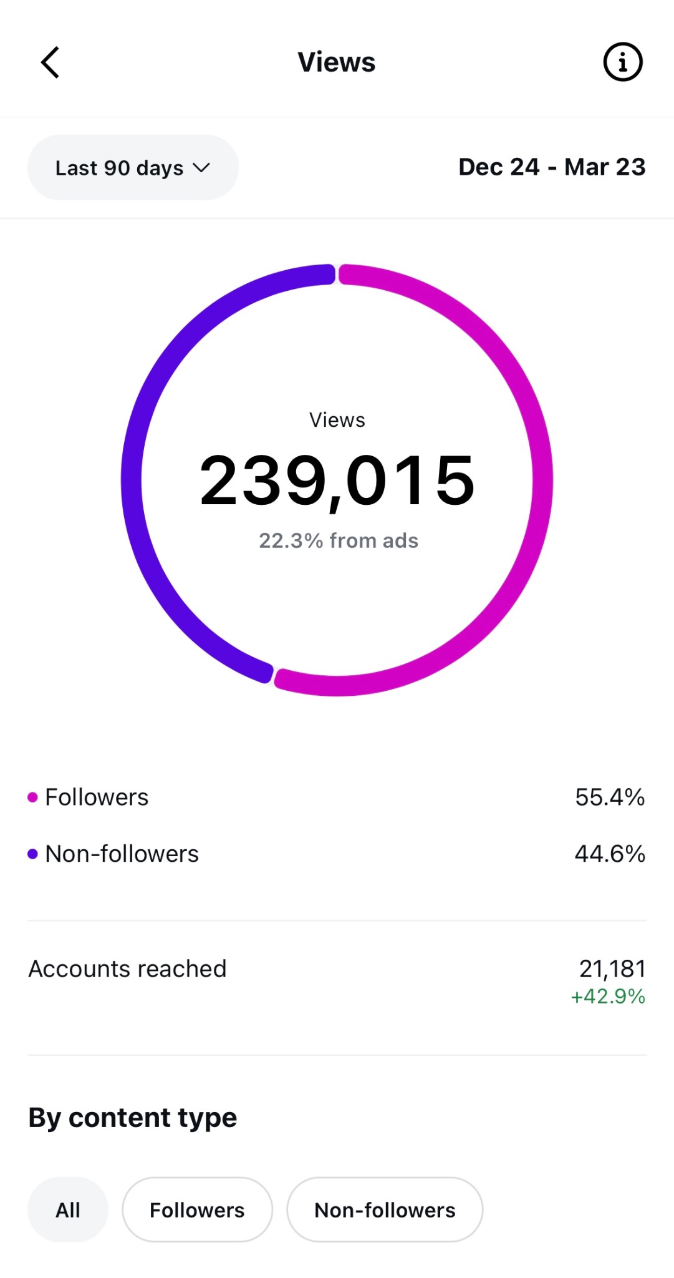674x1278 pixels.
Task: Tap the 22.3% from ads text
Action: coord(339,540)
